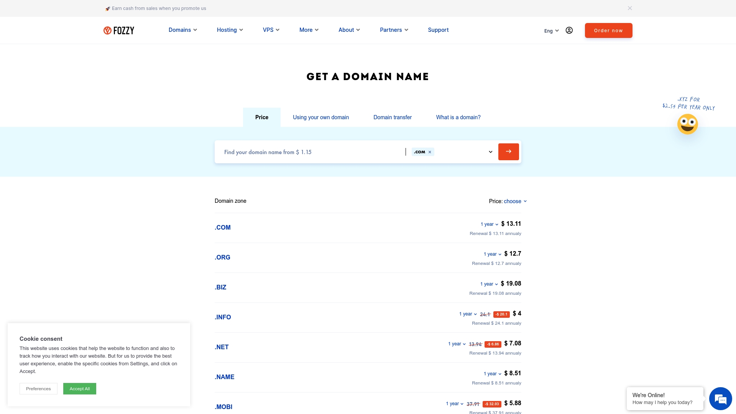The image size is (736, 414).
Task: Open the Price: choose dropdown
Action: pos(515,201)
